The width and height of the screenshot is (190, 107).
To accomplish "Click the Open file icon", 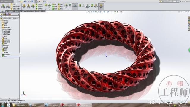I will (21, 1).
